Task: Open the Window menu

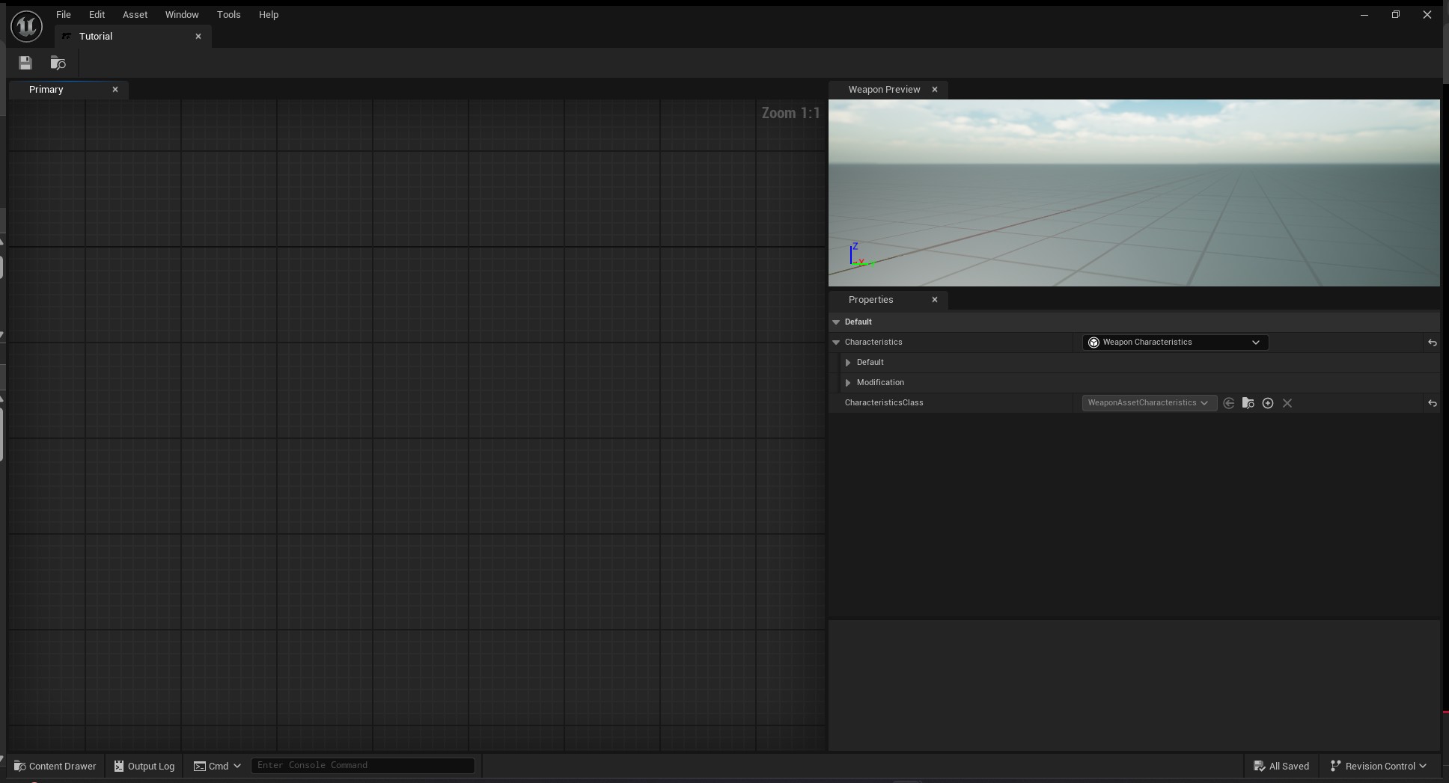Action: 182,14
